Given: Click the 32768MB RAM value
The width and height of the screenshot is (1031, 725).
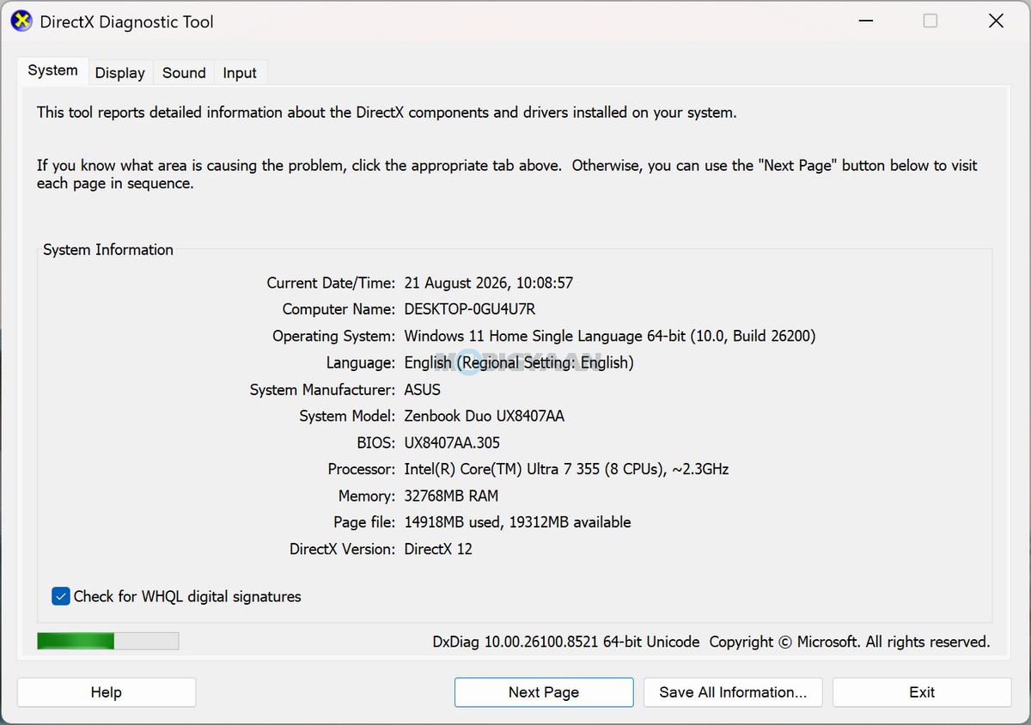Looking at the screenshot, I should (x=451, y=496).
